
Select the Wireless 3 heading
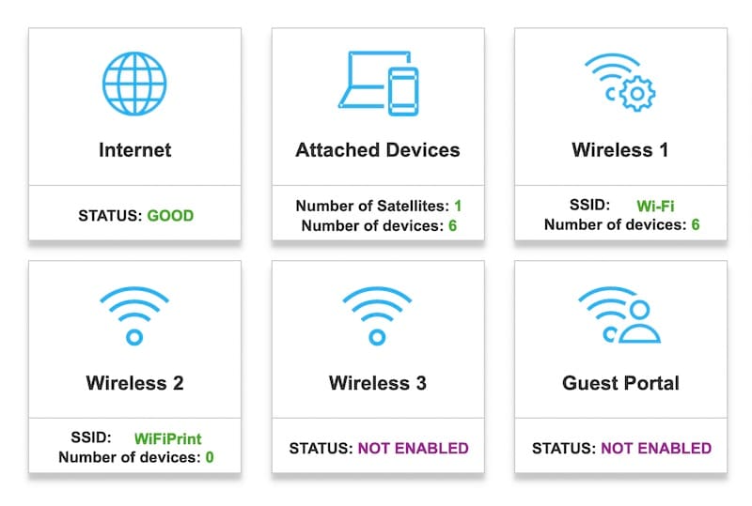pos(377,383)
